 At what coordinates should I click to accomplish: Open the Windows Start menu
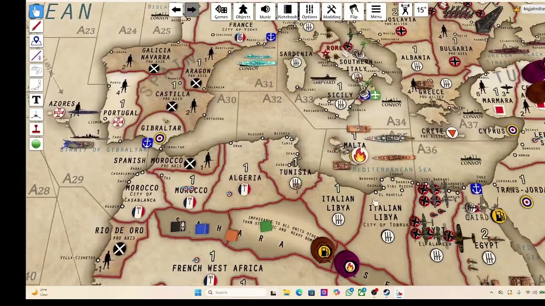point(198,292)
